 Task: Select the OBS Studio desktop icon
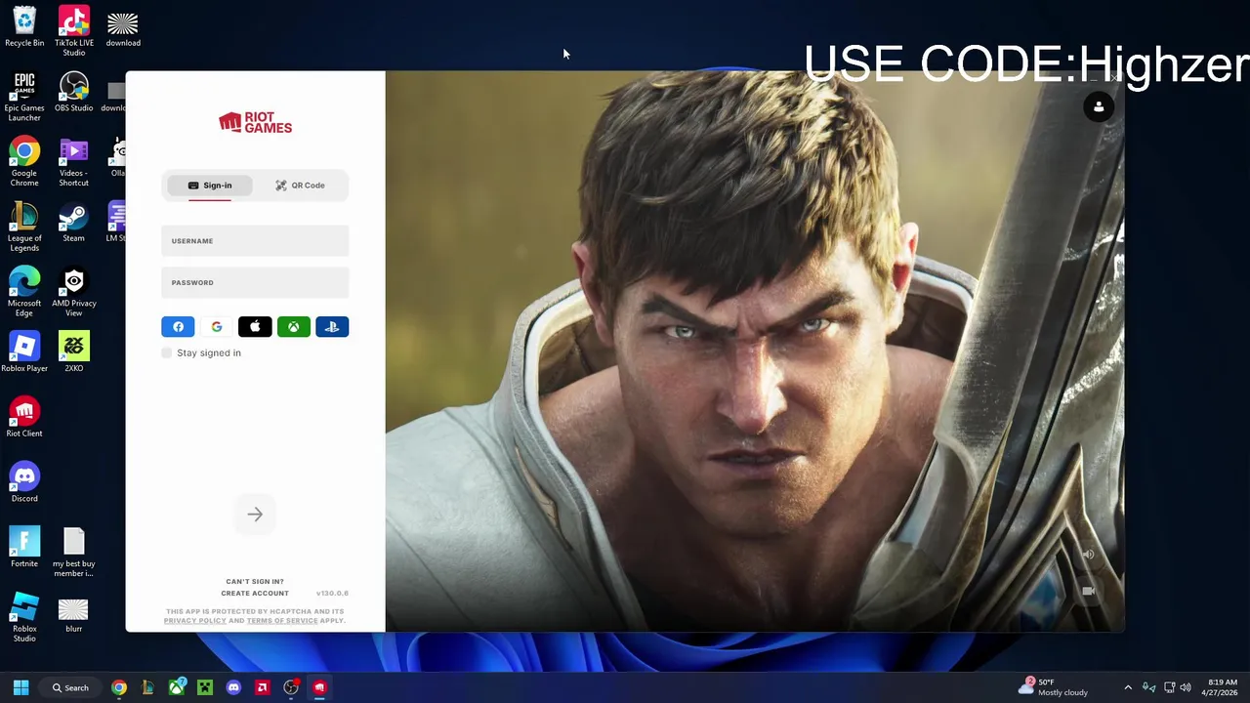[74, 93]
